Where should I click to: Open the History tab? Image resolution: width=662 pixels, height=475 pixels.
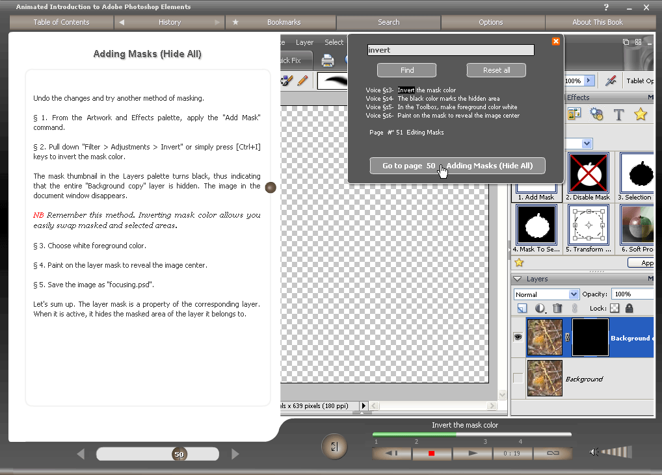170,22
